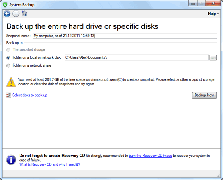Browse for folder with the ellipsis button
The height and width of the screenshot is (180, 223).
(x=213, y=57)
